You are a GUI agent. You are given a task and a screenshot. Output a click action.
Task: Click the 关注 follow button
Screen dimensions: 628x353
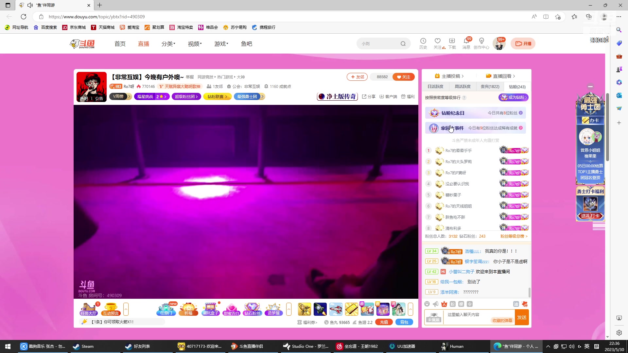(x=403, y=76)
